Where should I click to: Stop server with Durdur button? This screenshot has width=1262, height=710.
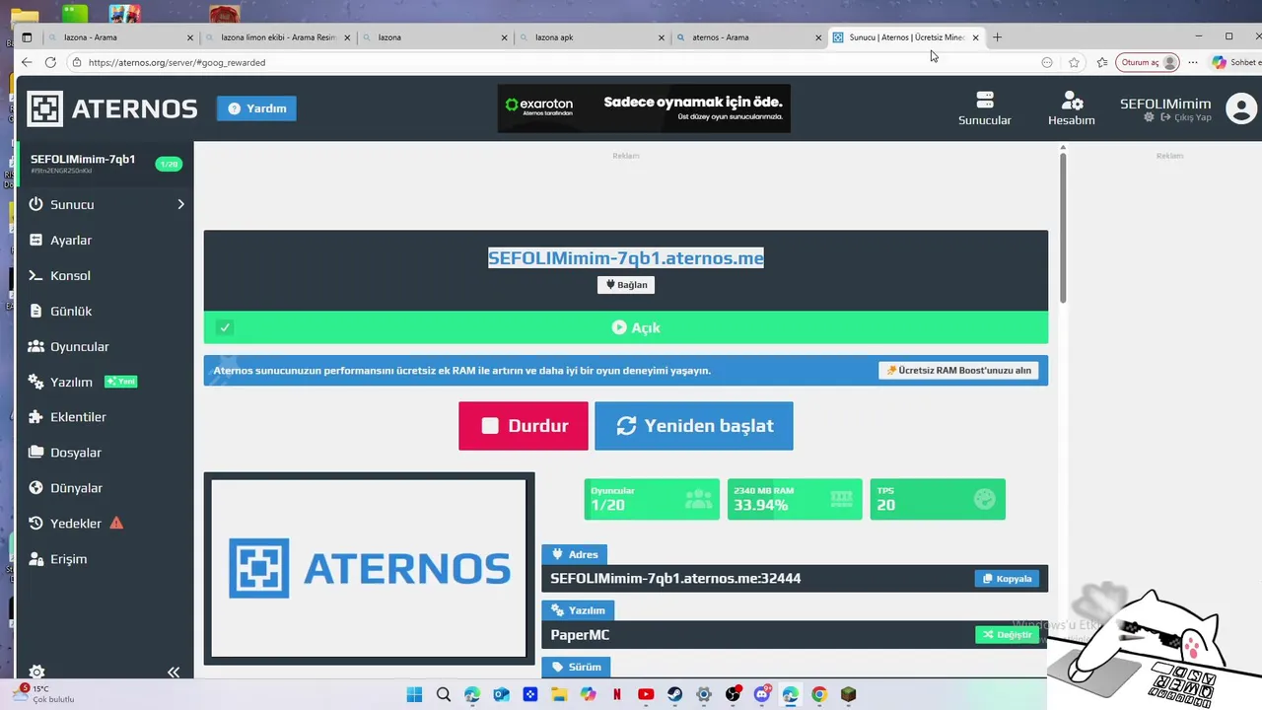coord(524,426)
